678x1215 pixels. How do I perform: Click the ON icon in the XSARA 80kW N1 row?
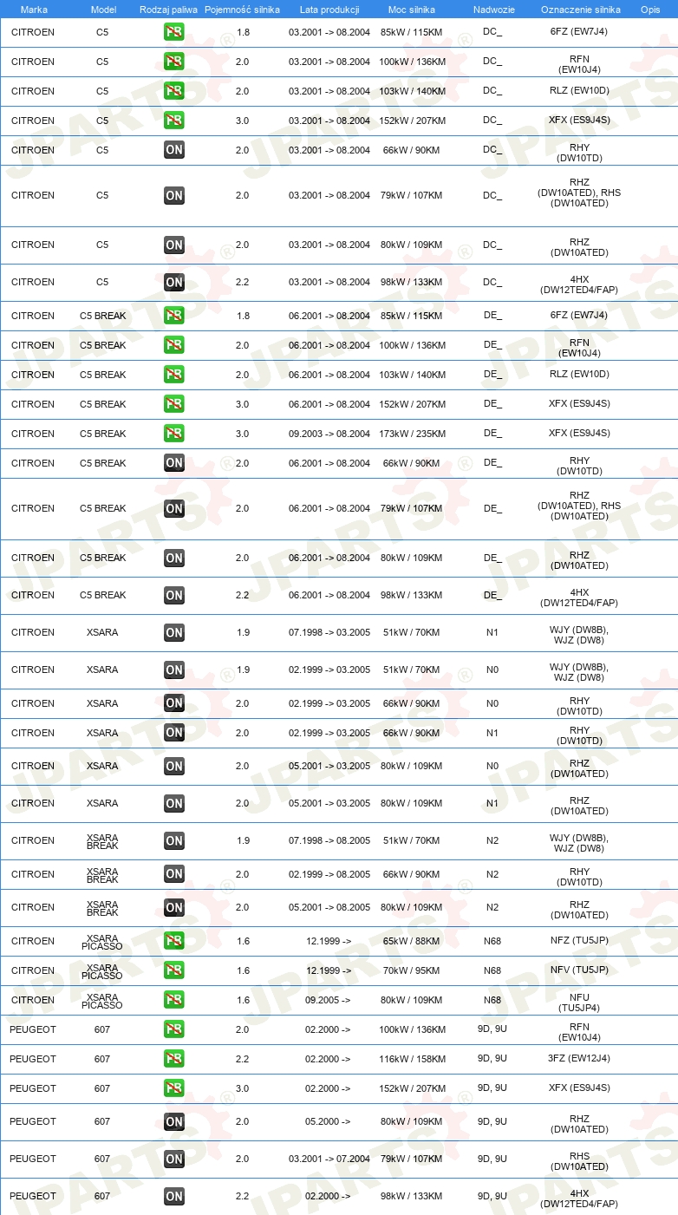174,804
